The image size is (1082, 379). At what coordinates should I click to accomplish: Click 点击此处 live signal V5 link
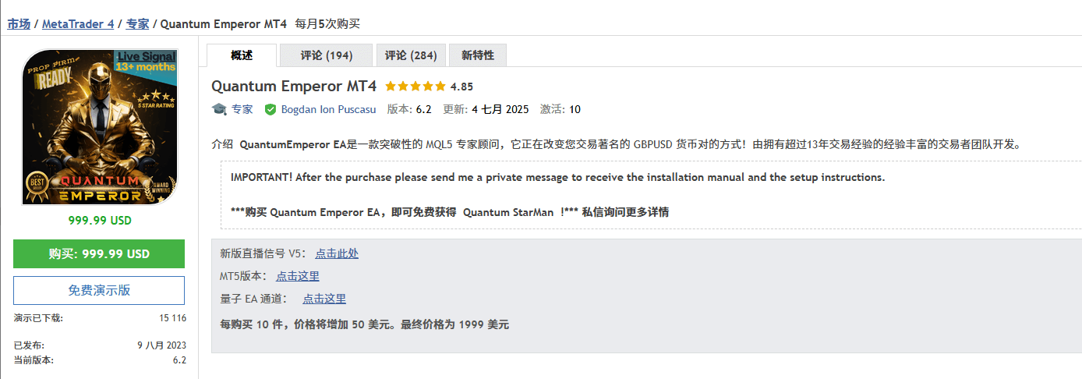[337, 253]
